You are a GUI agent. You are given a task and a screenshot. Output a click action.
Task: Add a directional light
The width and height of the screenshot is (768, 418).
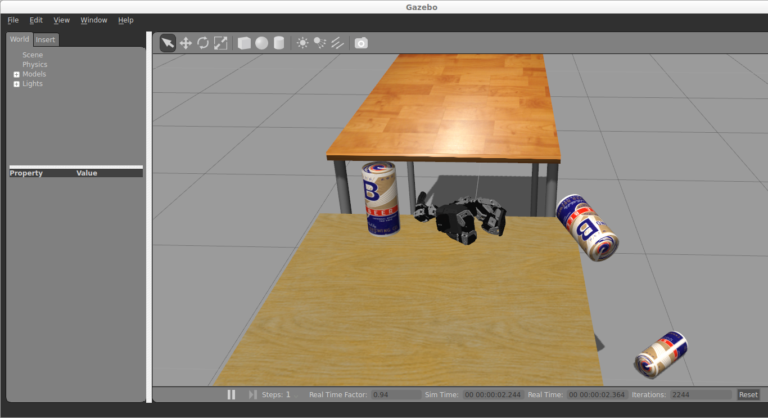coord(337,43)
